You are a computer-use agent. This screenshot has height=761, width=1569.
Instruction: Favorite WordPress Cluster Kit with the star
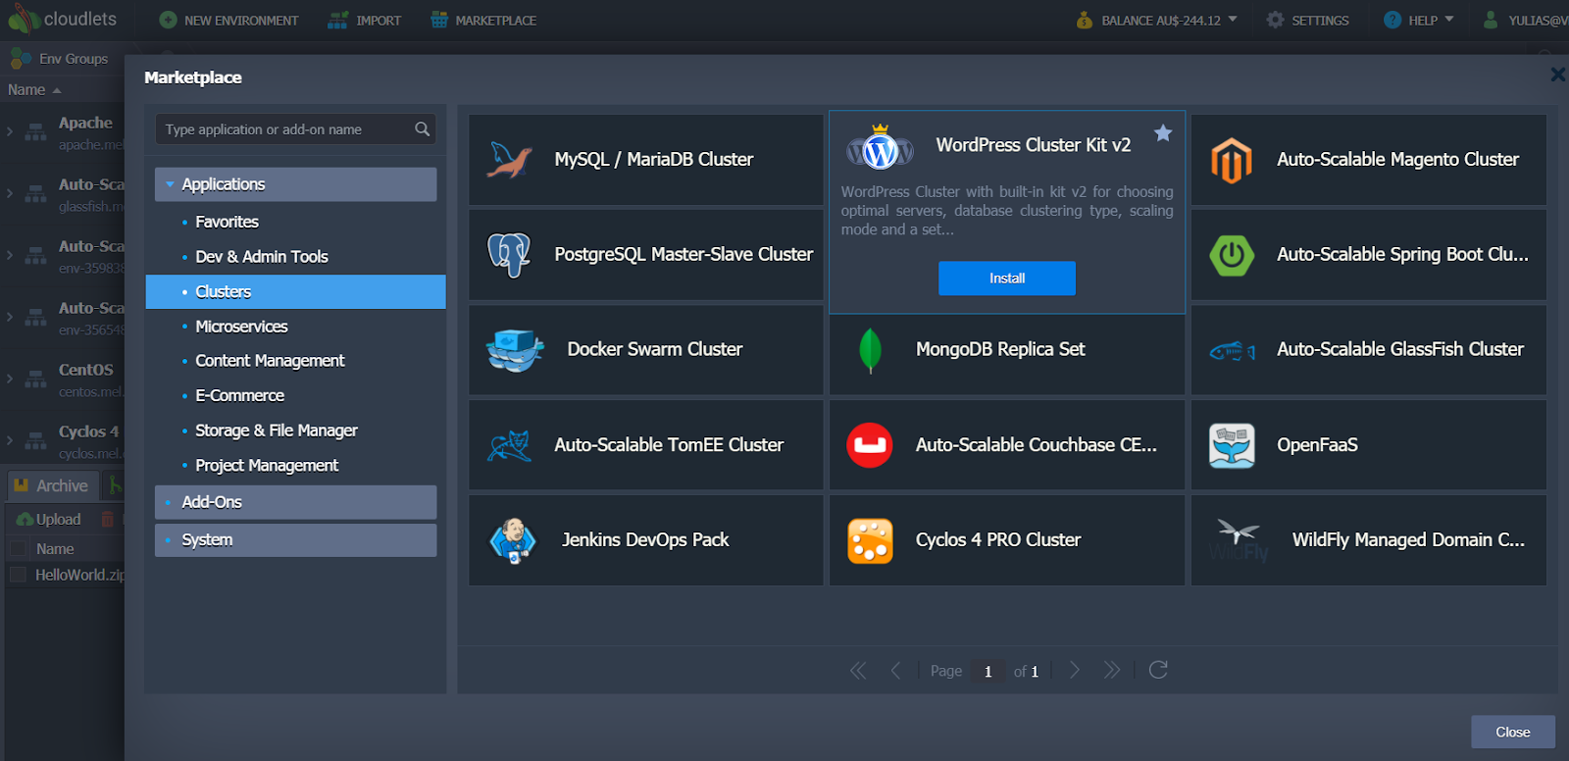[x=1163, y=133]
